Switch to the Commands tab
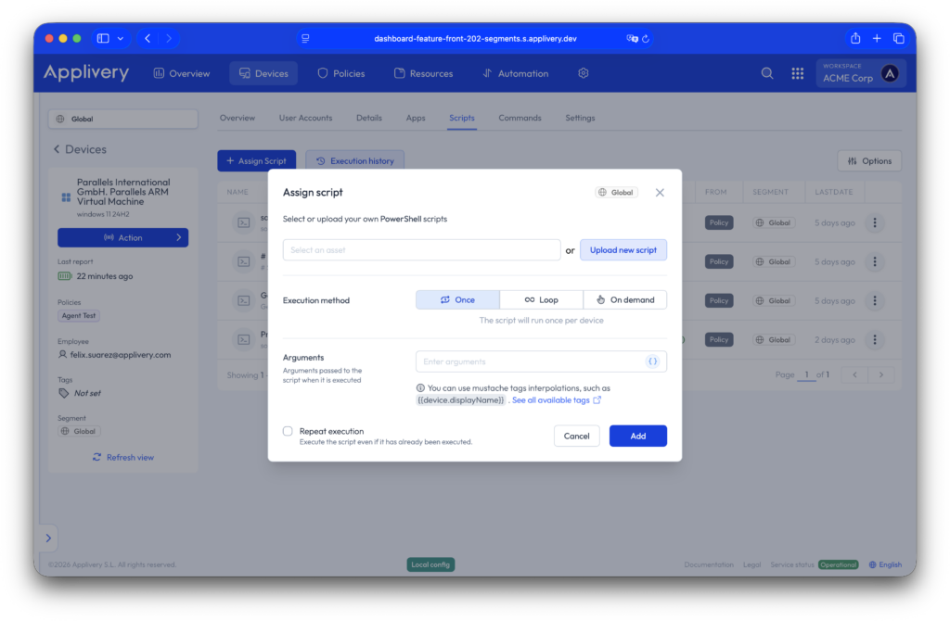 tap(520, 118)
